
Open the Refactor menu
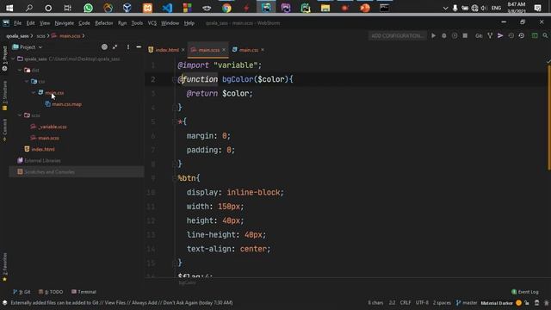coord(104,23)
